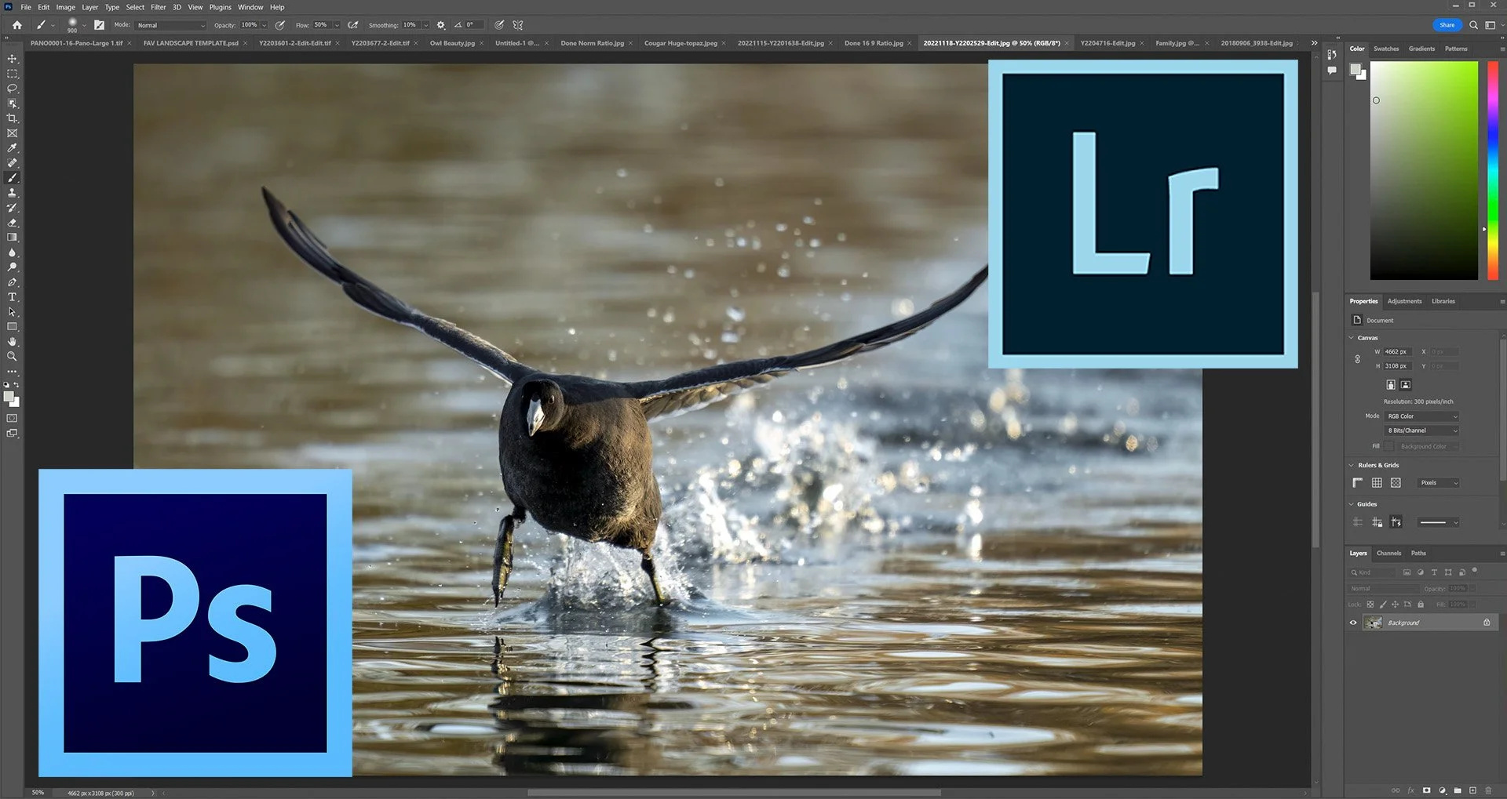The height and width of the screenshot is (799, 1507).
Task: Select the Zoom tool in left toolbar
Action: [12, 357]
